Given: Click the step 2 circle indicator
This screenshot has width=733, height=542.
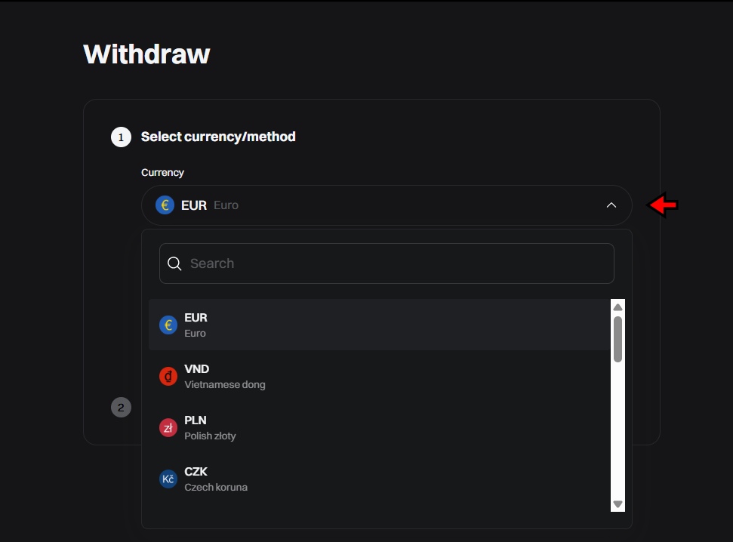Looking at the screenshot, I should click(121, 407).
